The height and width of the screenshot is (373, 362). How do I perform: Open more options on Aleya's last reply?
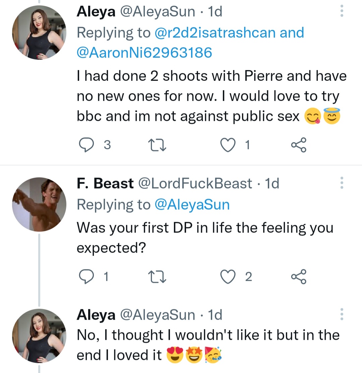pos(342,314)
